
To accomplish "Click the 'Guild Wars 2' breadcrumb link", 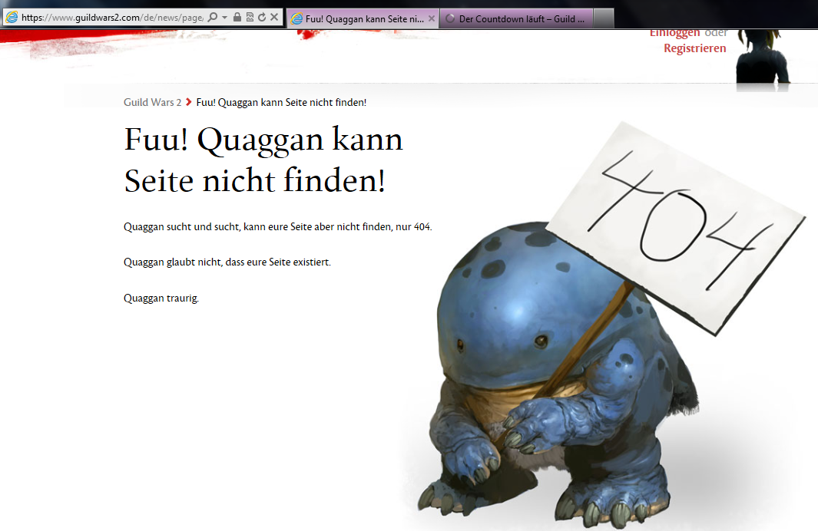I will tap(152, 103).
